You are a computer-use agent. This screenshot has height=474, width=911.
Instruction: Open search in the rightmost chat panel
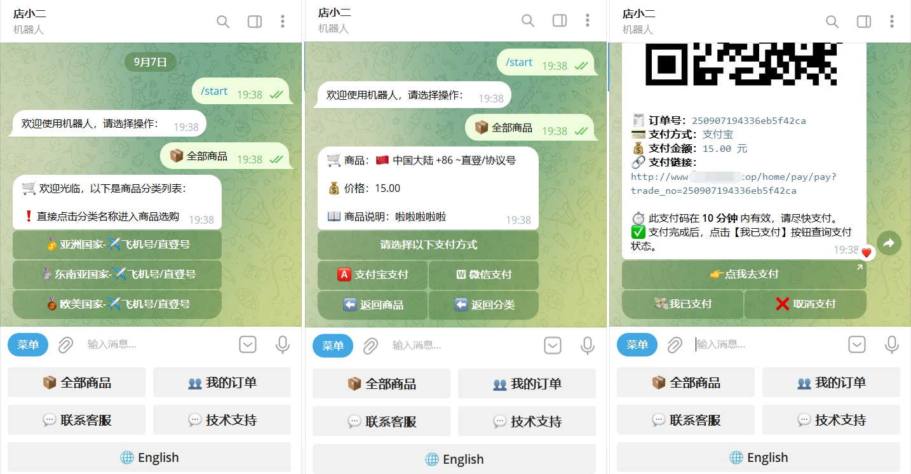coord(832,21)
